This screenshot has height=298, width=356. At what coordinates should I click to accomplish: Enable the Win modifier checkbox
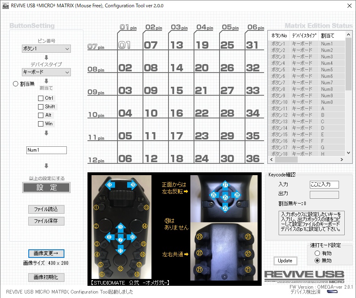(41, 124)
